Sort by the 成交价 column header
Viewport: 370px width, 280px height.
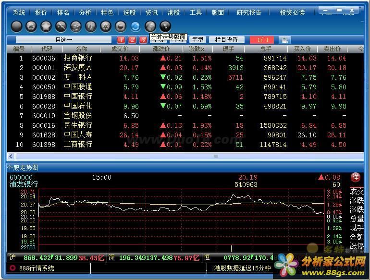tap(120, 49)
